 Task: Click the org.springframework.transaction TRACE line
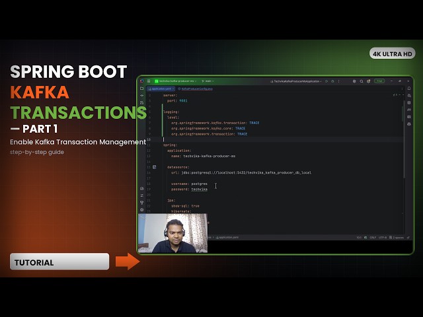(x=209, y=134)
